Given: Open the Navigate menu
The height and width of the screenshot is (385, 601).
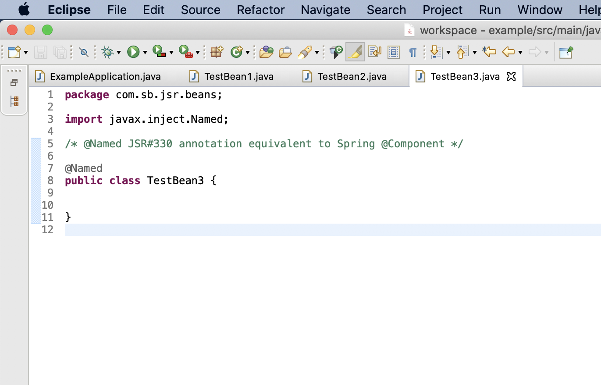Looking at the screenshot, I should (325, 10).
